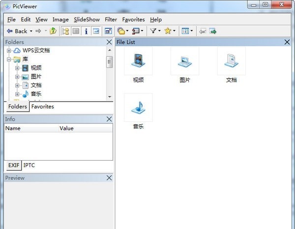The image size is (295, 229).
Task: Click the thumbnail view mode icon
Action: tap(185, 31)
